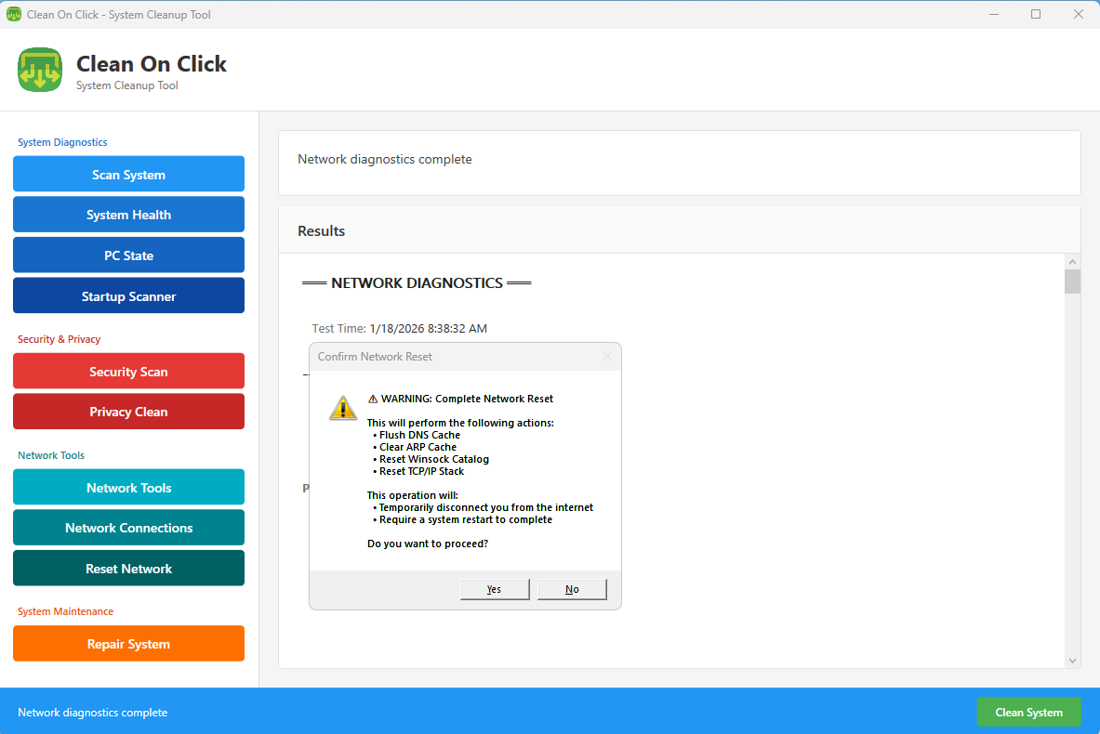Screen dimensions: 1100x734
Task: Close the Confirm Network Reset dialog
Action: 607,357
